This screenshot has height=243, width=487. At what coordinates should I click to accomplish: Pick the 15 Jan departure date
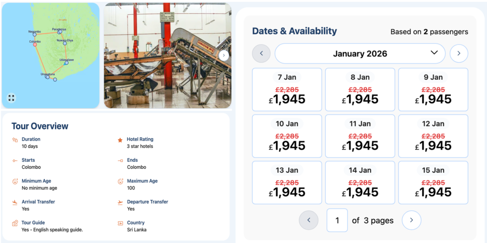click(x=433, y=183)
